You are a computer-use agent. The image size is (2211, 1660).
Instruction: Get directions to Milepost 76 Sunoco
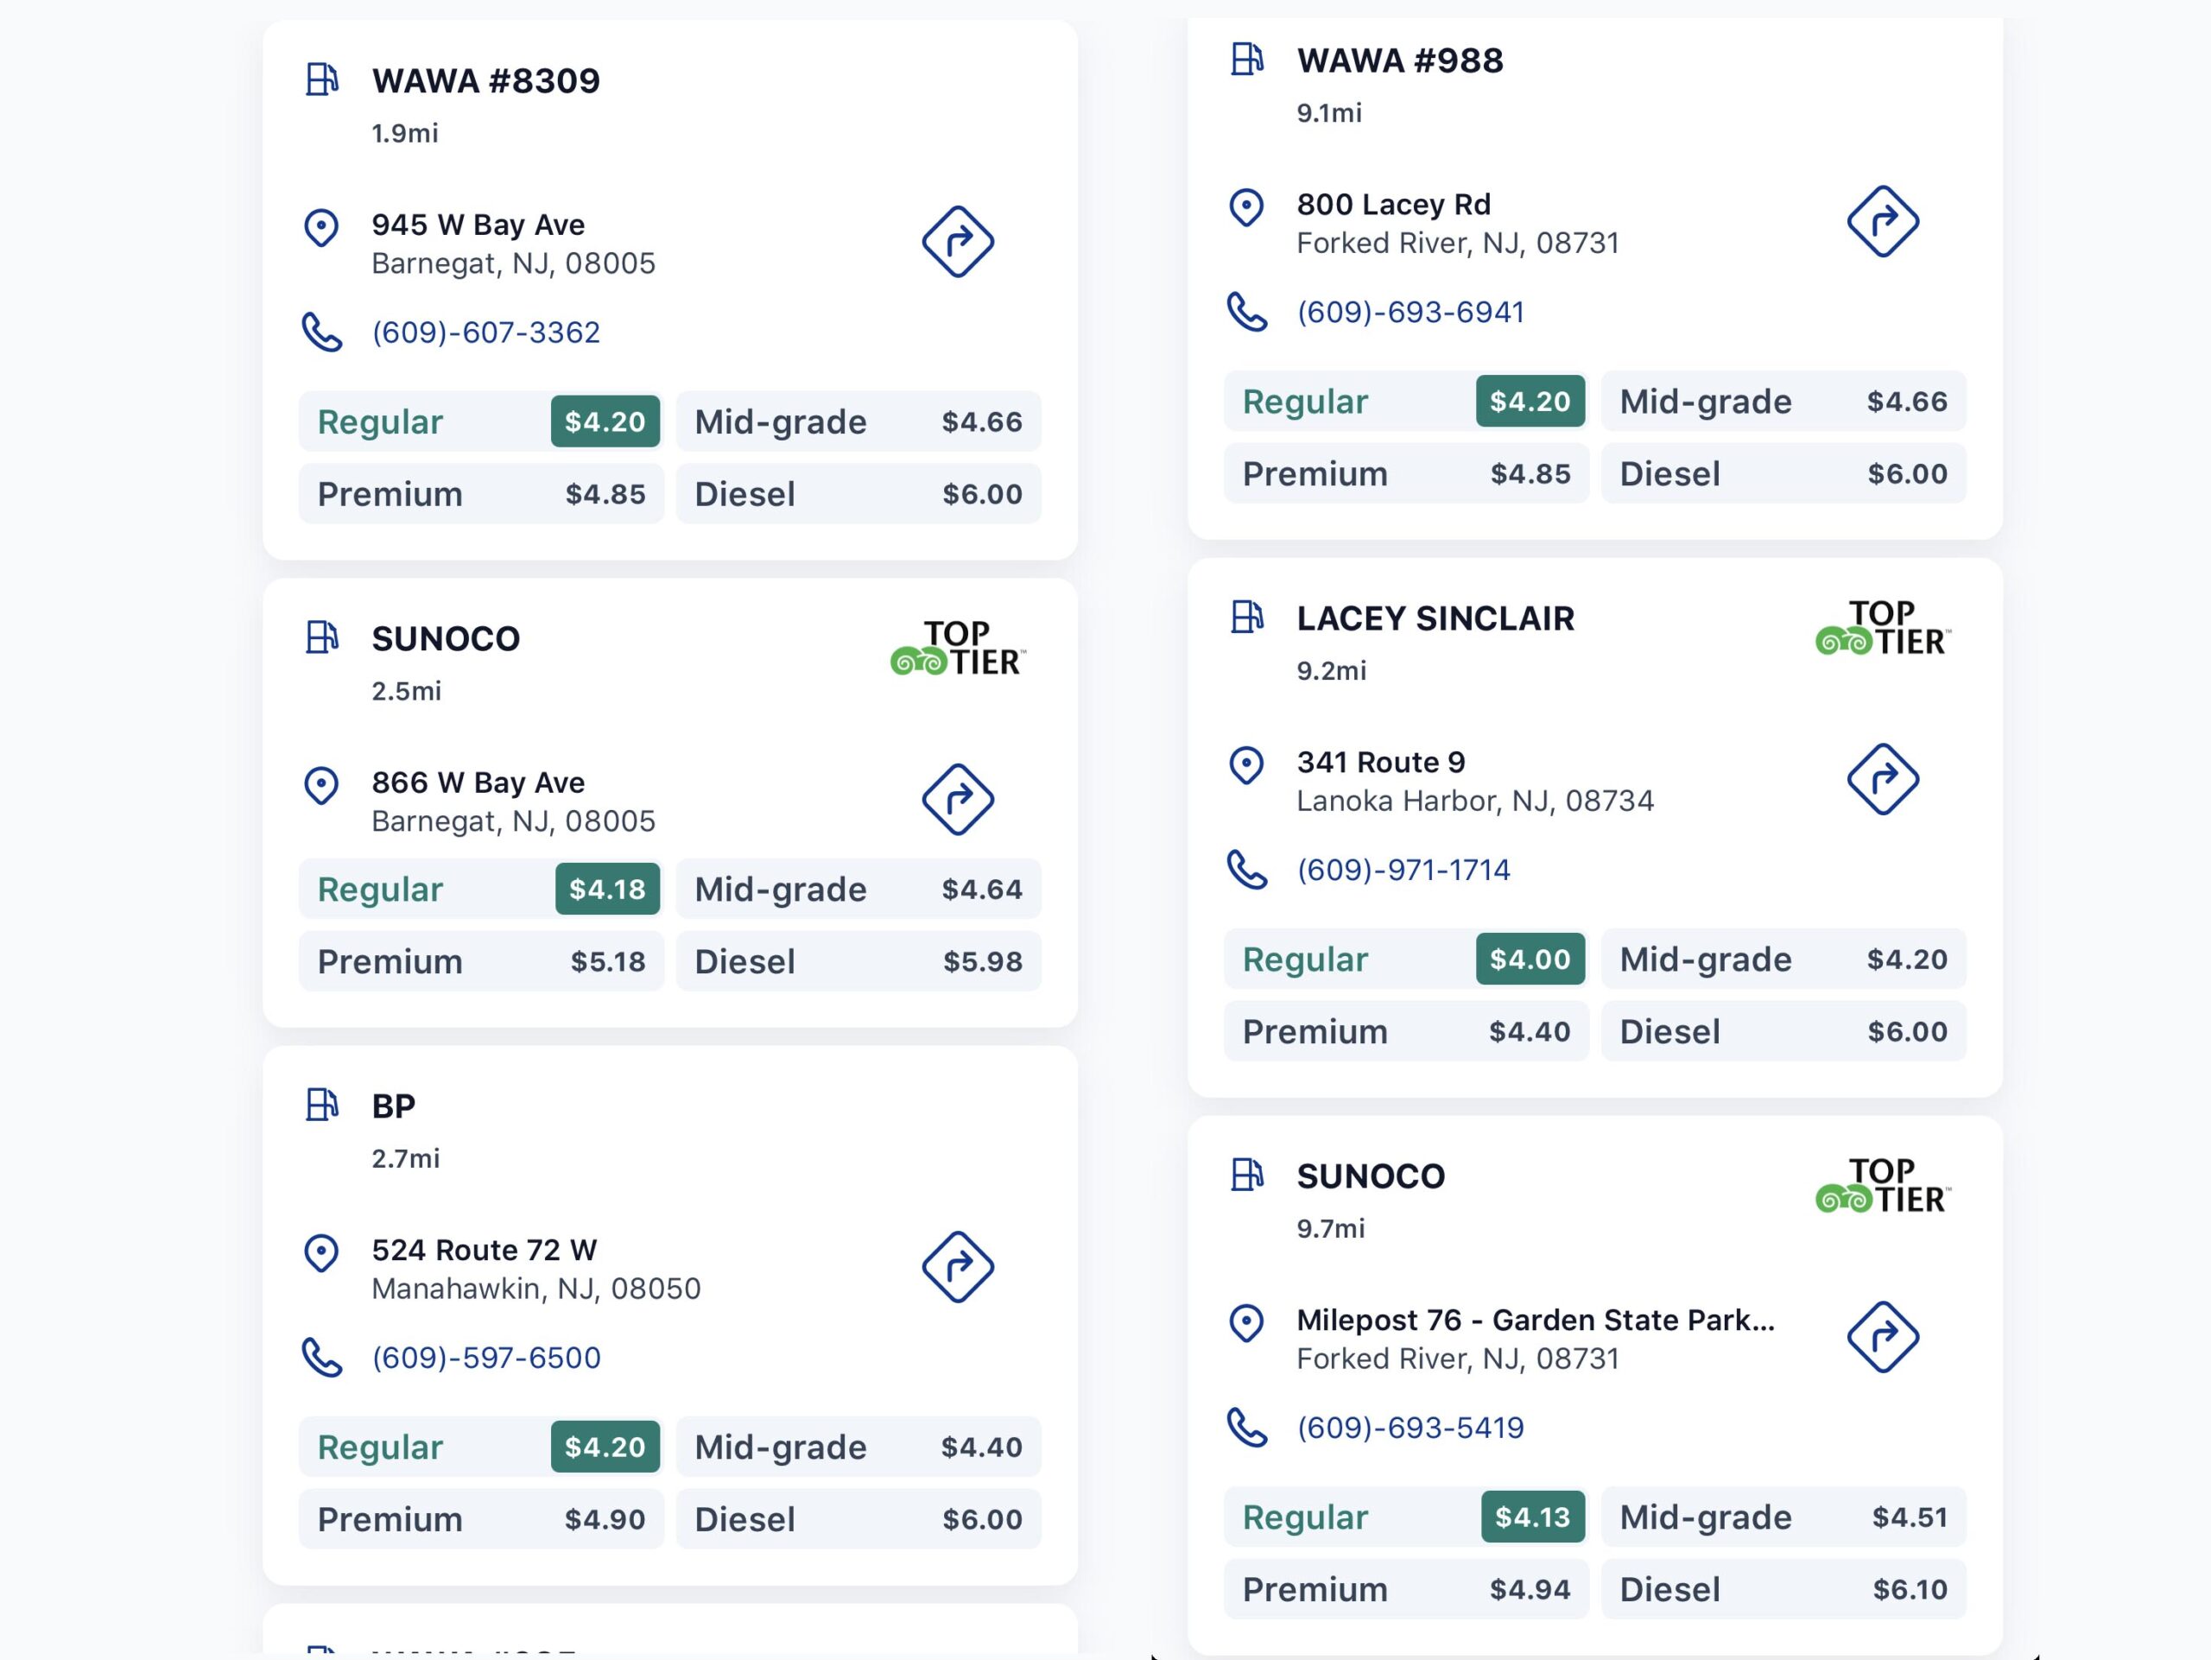tap(1882, 1337)
